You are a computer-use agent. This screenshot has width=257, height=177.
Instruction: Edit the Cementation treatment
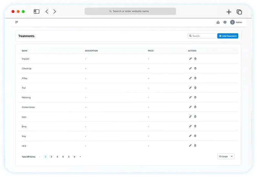tap(190, 107)
